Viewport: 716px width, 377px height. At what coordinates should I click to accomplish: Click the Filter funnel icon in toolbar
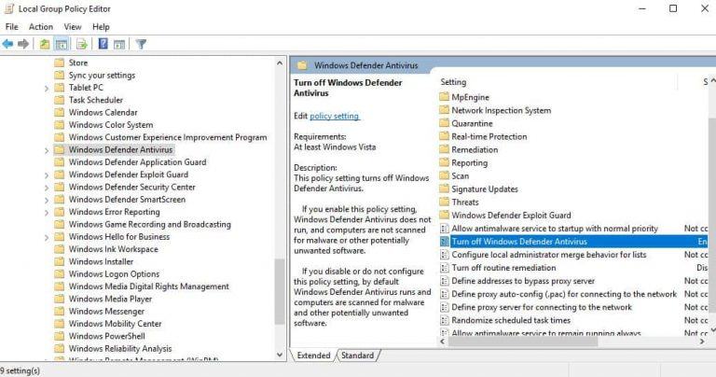pos(142,44)
